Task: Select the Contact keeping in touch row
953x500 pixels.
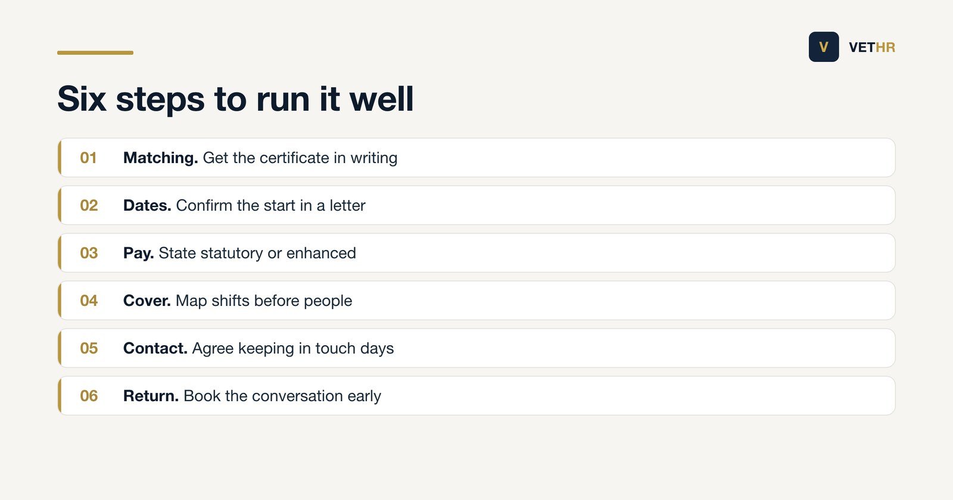Action: (476, 348)
